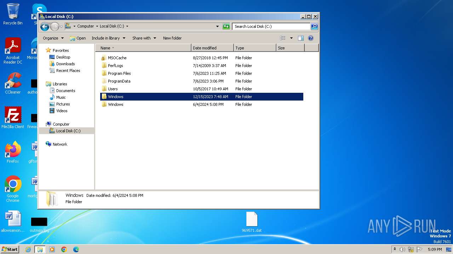Open Windows Media Player from taskbar
The width and height of the screenshot is (453, 254).
coord(52,249)
